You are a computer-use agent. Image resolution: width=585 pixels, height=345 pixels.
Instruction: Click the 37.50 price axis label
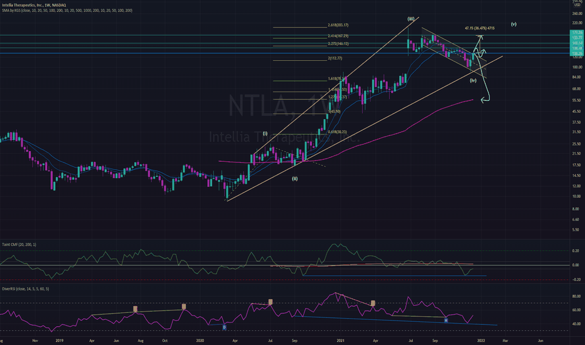(x=577, y=122)
